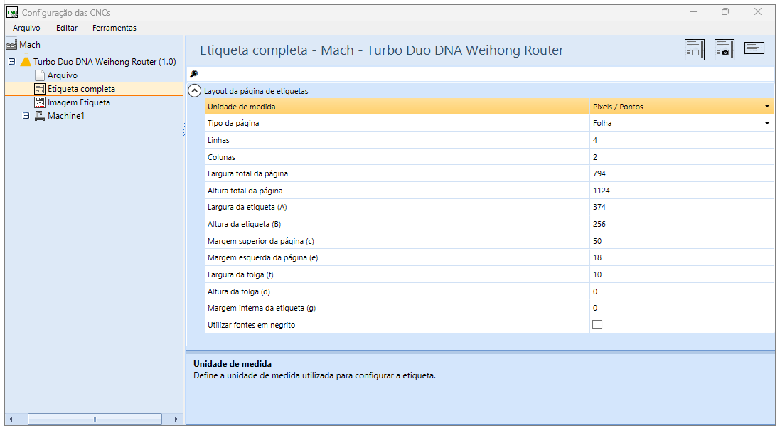Select the Altura da folga (d) label
The width and height of the screenshot is (780, 428).
(239, 291)
